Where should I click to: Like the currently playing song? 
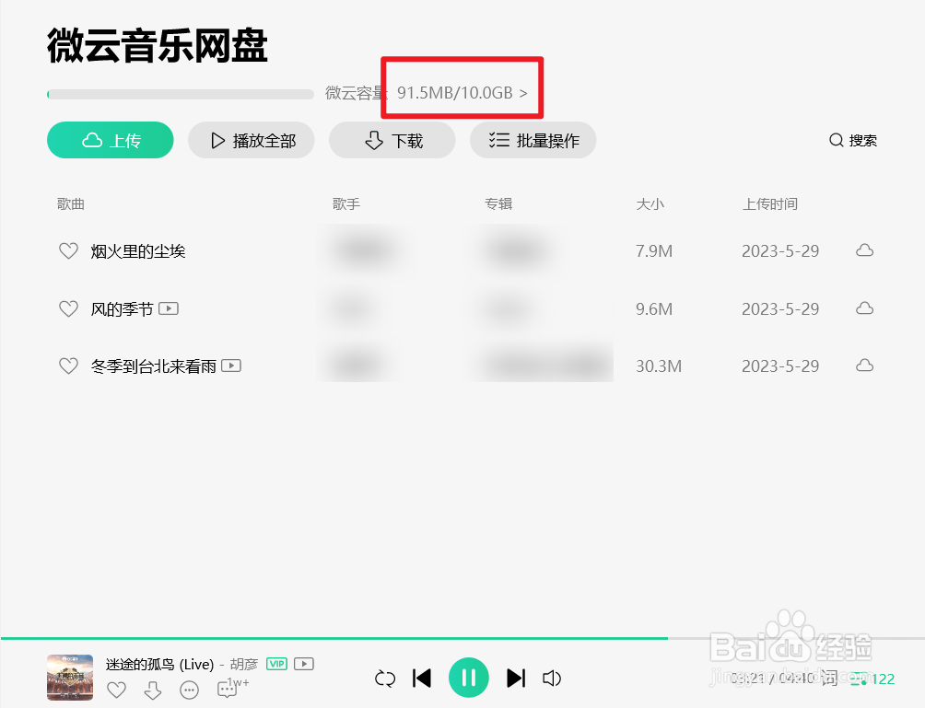tap(117, 690)
